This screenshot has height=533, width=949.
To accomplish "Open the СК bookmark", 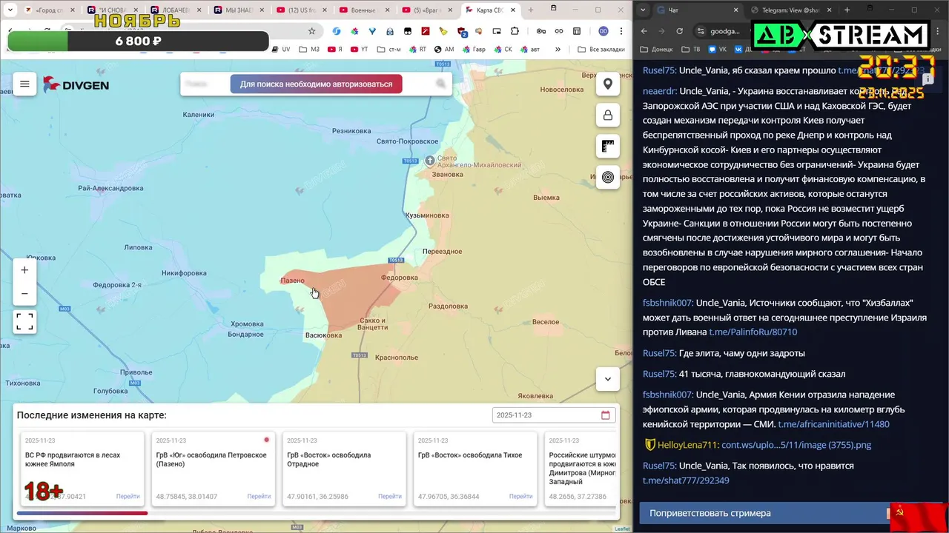I will [x=503, y=49].
